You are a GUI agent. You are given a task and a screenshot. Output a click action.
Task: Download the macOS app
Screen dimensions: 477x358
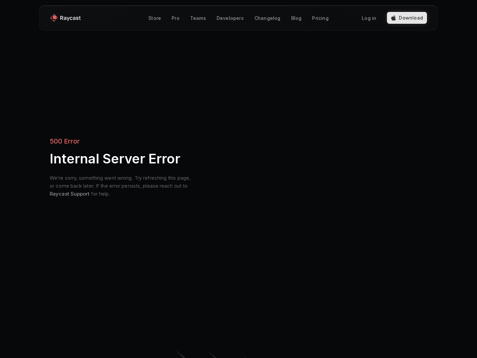(407, 18)
